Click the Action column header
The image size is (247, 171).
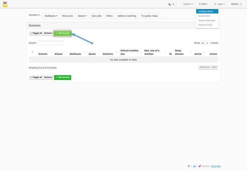click(213, 54)
